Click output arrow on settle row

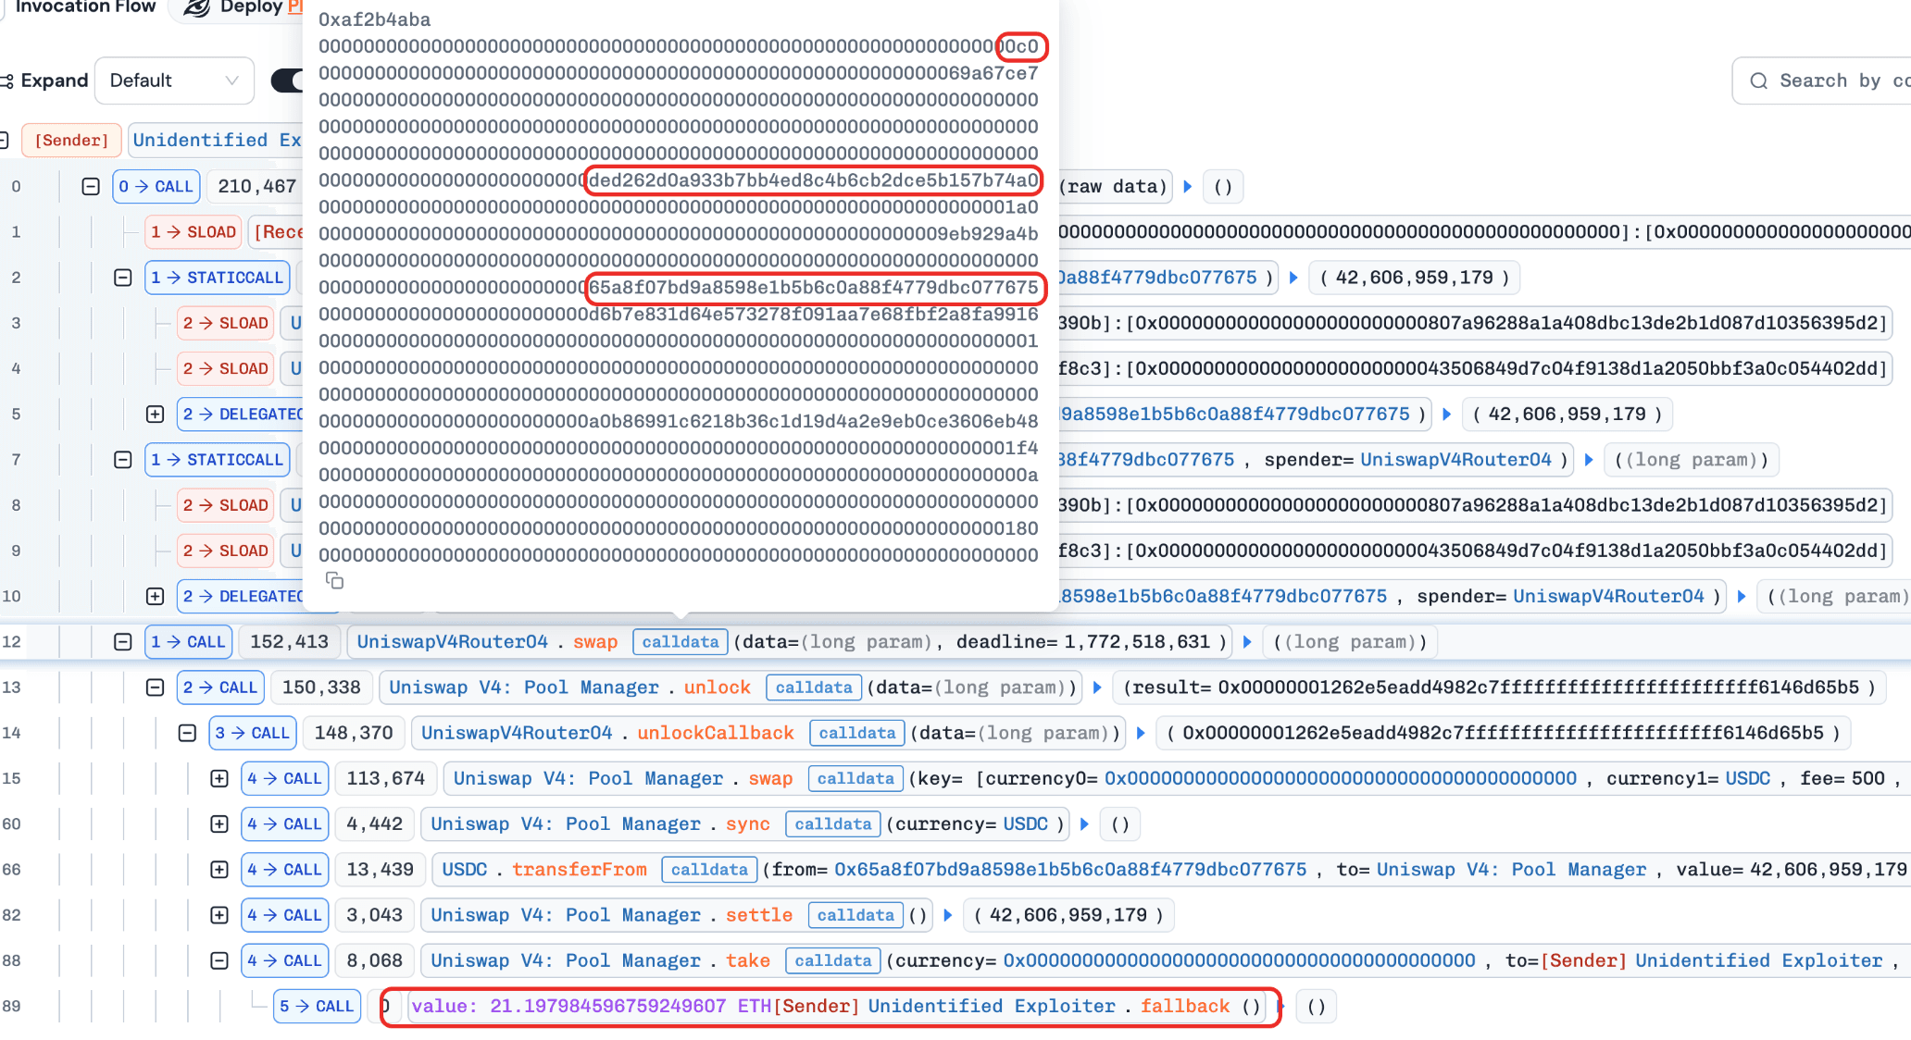tap(948, 915)
